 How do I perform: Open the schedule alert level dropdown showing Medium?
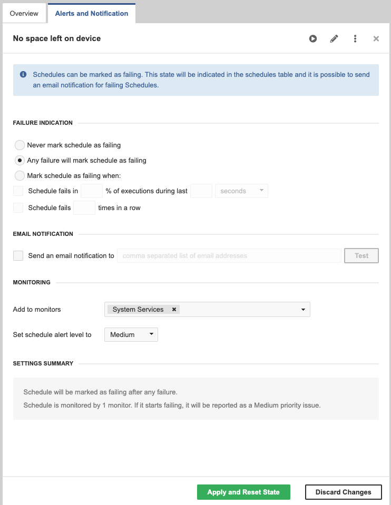click(x=131, y=334)
